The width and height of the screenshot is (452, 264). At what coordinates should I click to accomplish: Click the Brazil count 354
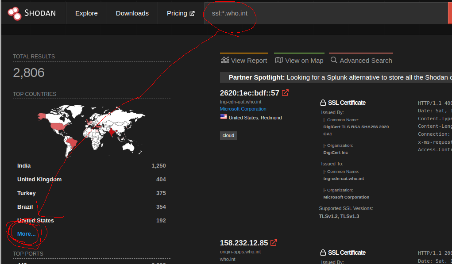pyautogui.click(x=161, y=207)
